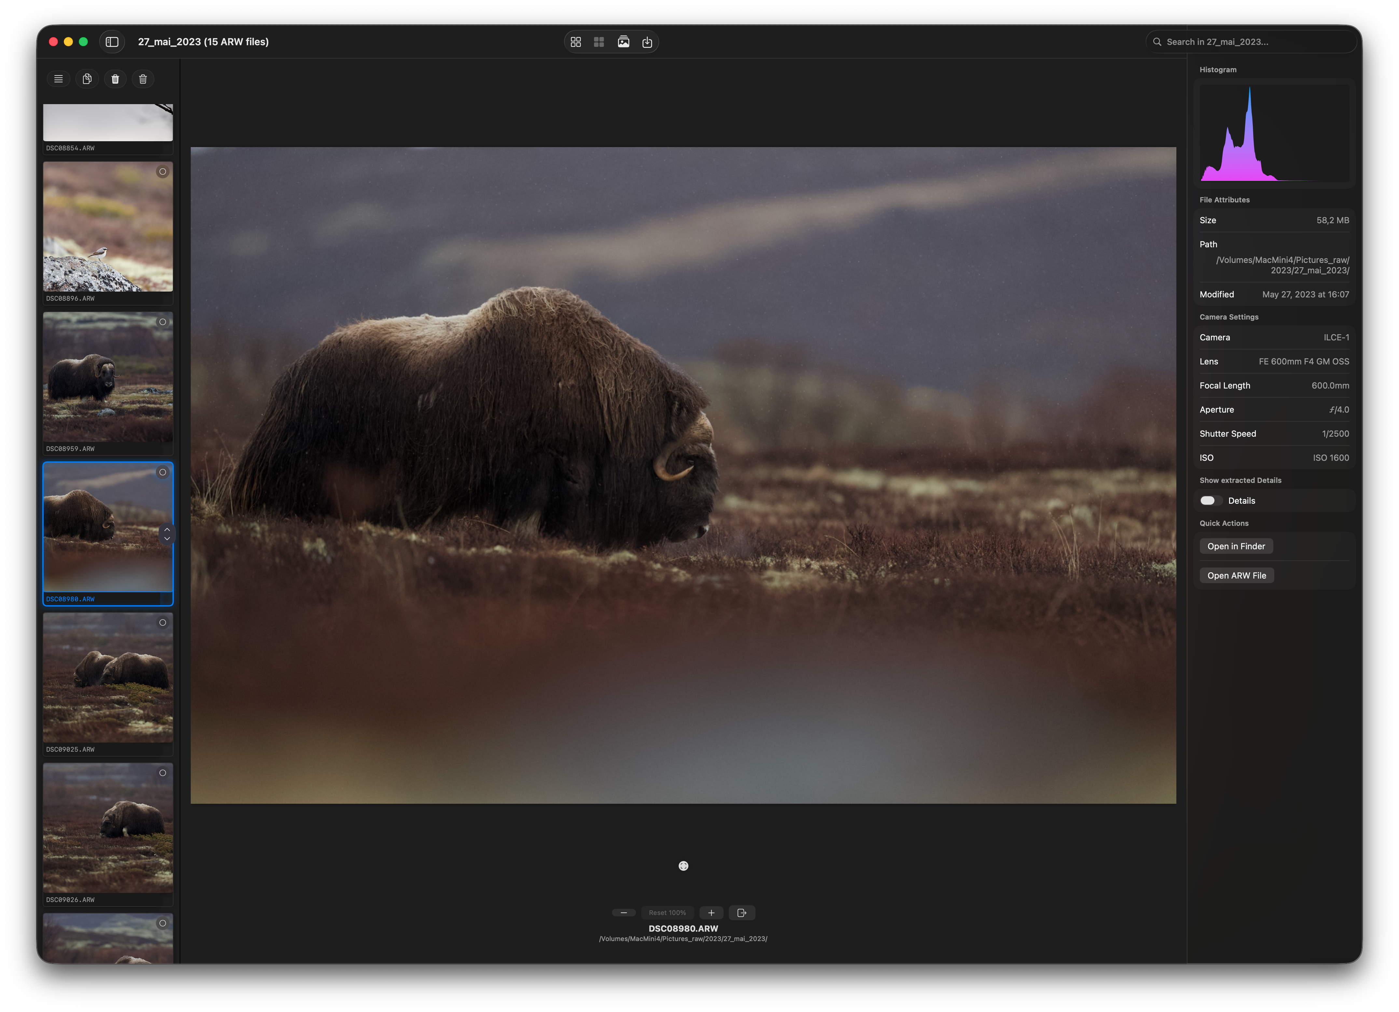Select the circle marker on DSC08896 thumbnail
1399x1012 pixels.
coord(163,172)
